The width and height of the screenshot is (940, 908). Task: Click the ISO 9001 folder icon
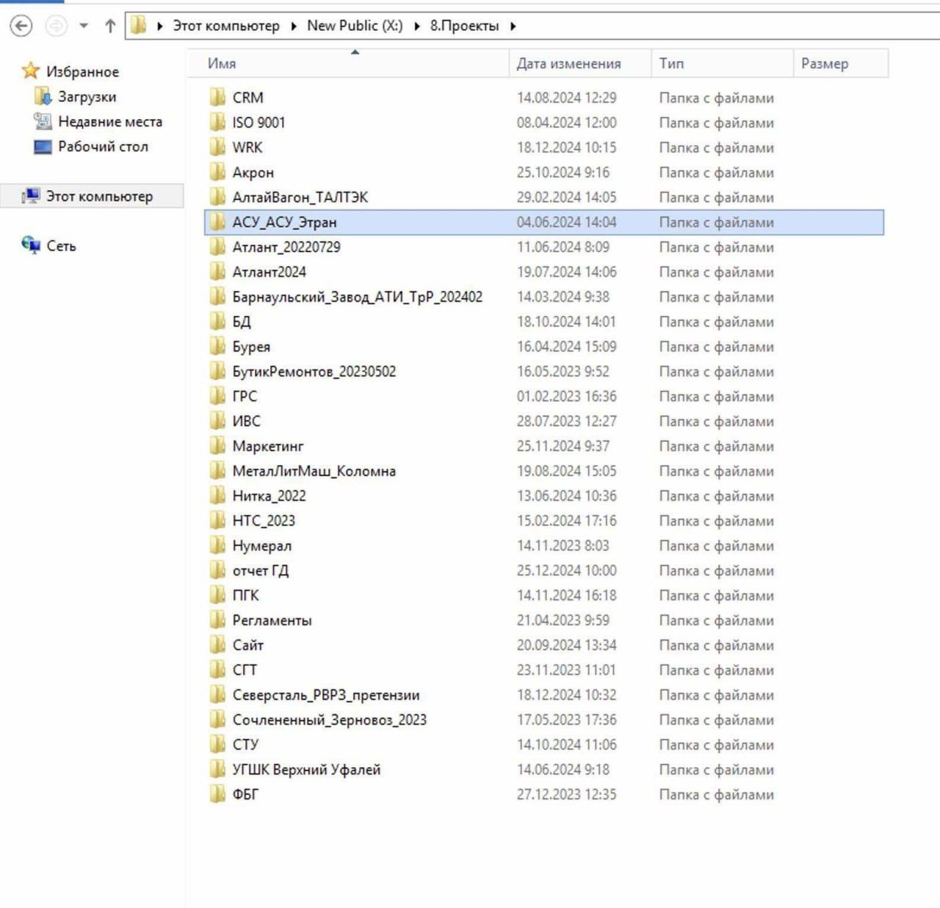click(217, 123)
